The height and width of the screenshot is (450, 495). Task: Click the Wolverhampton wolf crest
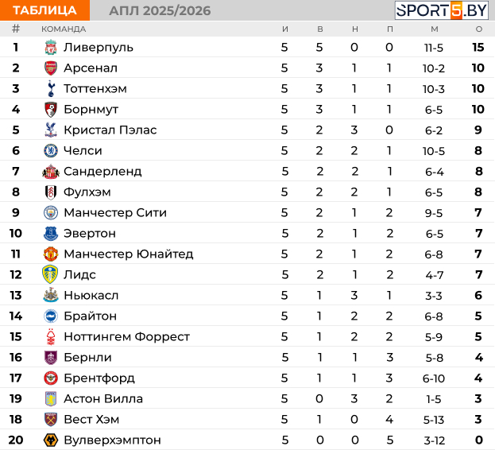click(x=51, y=440)
